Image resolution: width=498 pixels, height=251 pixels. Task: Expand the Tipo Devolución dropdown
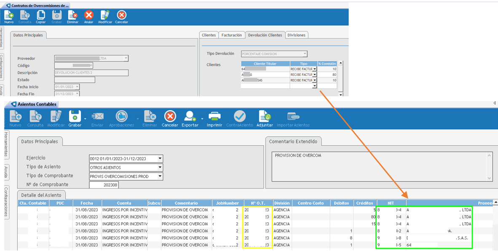[305, 54]
